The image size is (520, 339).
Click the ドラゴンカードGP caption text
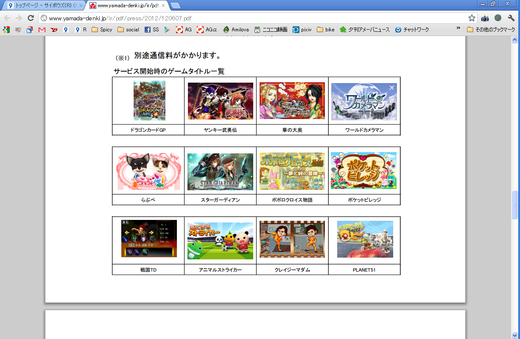[148, 130]
